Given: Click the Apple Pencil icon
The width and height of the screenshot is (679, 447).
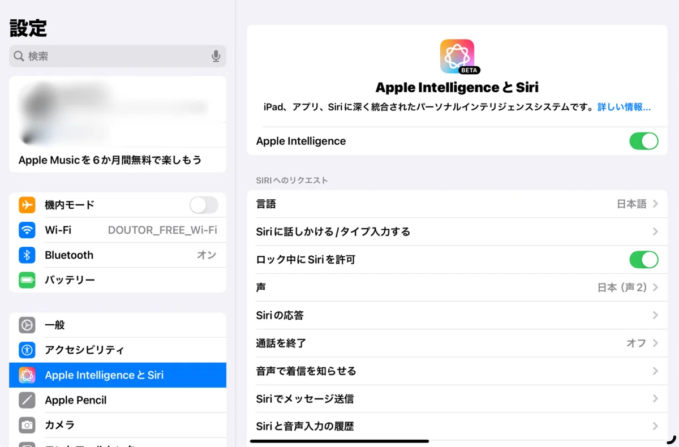Looking at the screenshot, I should [x=27, y=399].
